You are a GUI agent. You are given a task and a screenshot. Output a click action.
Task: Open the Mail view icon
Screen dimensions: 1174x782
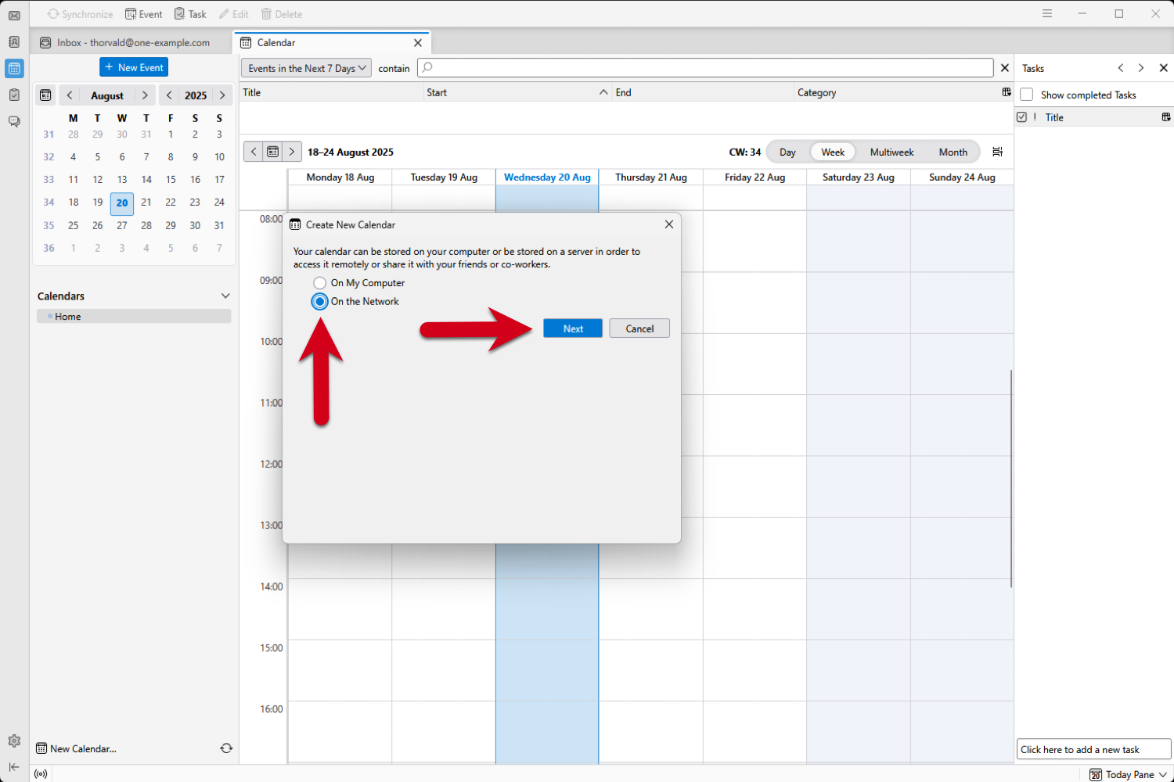[x=14, y=16]
